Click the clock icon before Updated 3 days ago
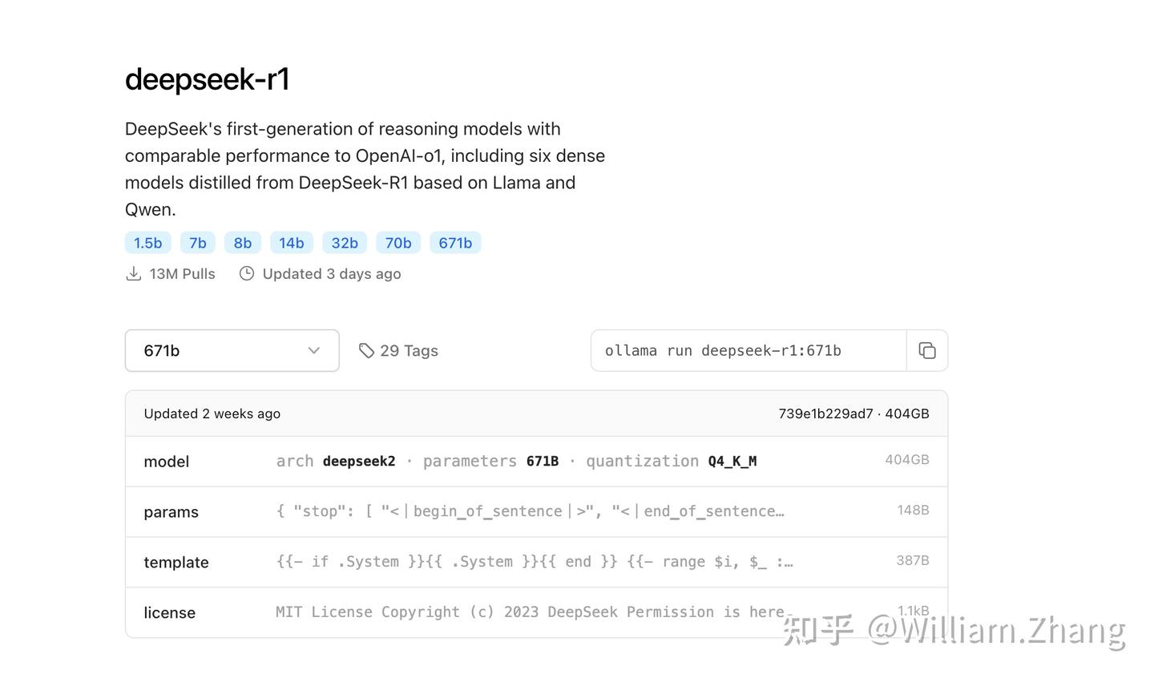 pyautogui.click(x=247, y=273)
